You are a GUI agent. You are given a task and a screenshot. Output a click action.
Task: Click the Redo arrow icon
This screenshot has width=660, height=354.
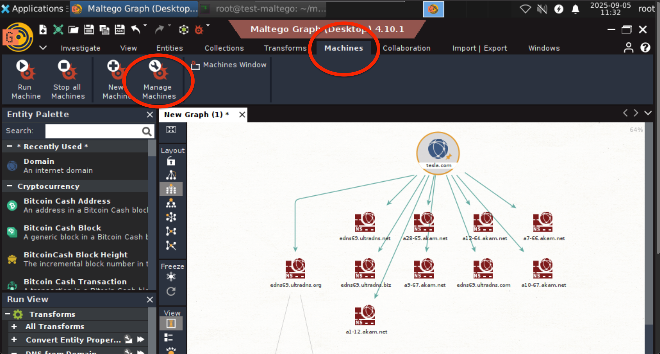click(159, 30)
